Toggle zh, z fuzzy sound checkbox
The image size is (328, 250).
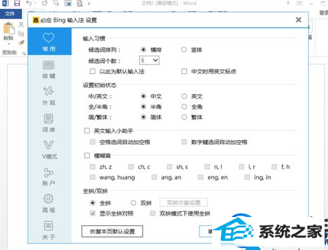93,167
